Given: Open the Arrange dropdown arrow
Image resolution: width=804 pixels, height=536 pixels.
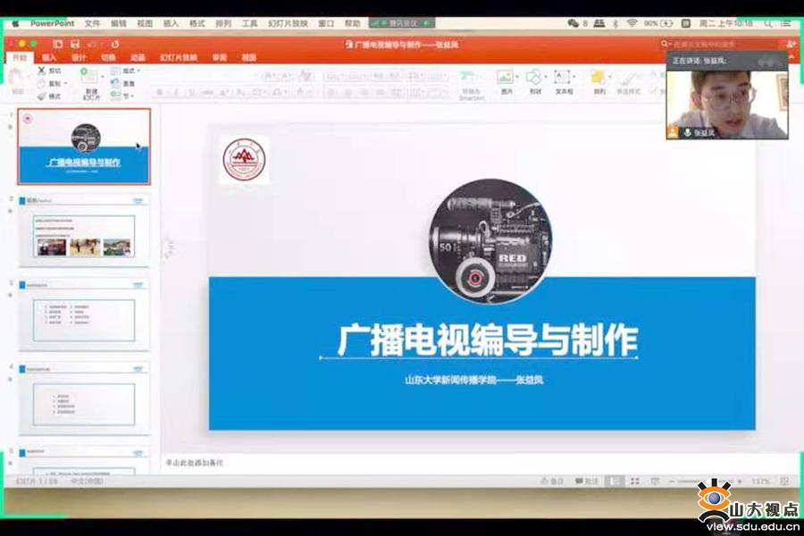Looking at the screenshot, I should pos(609,77).
